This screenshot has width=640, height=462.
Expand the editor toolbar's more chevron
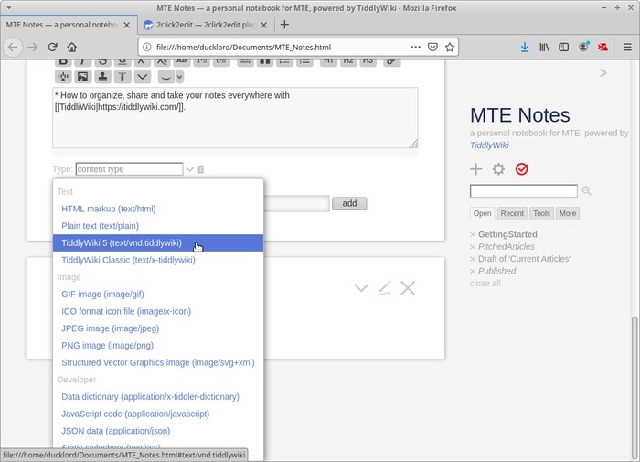[142, 77]
